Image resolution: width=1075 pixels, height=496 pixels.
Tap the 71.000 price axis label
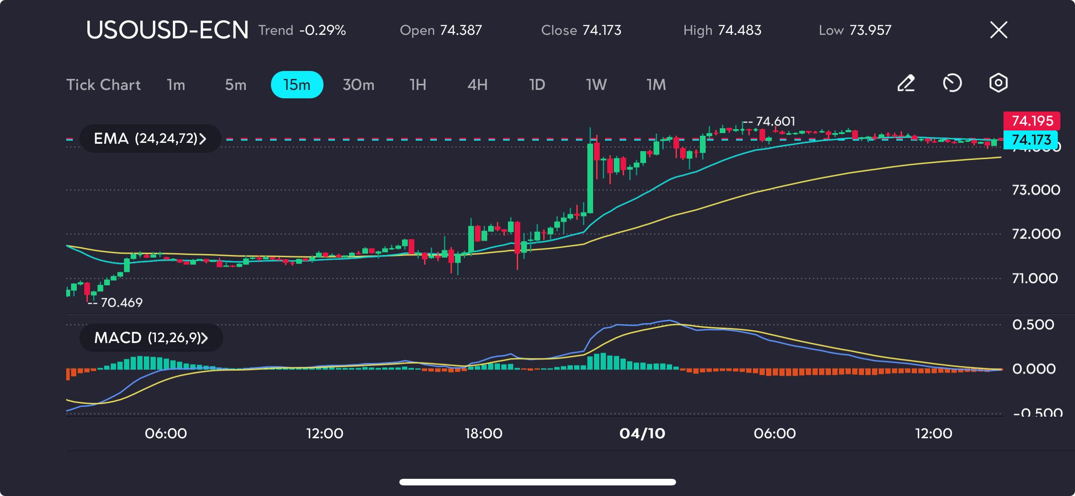1035,278
